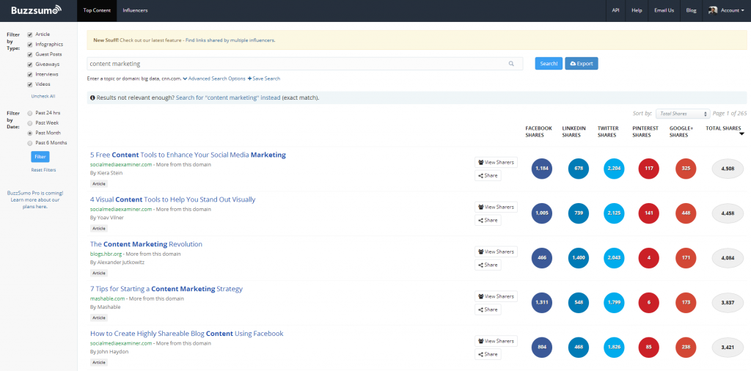The height and width of the screenshot is (371, 751).
Task: Click LinkedIn shares bubble showing 739
Action: tap(579, 213)
